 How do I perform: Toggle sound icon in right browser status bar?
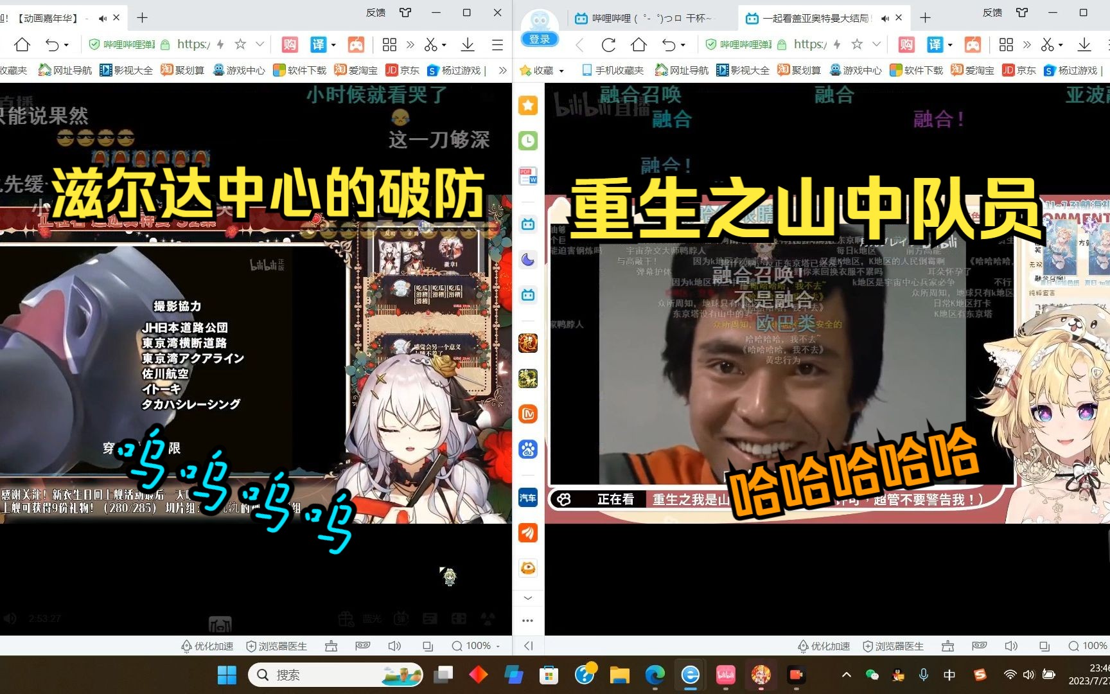pos(1011,646)
